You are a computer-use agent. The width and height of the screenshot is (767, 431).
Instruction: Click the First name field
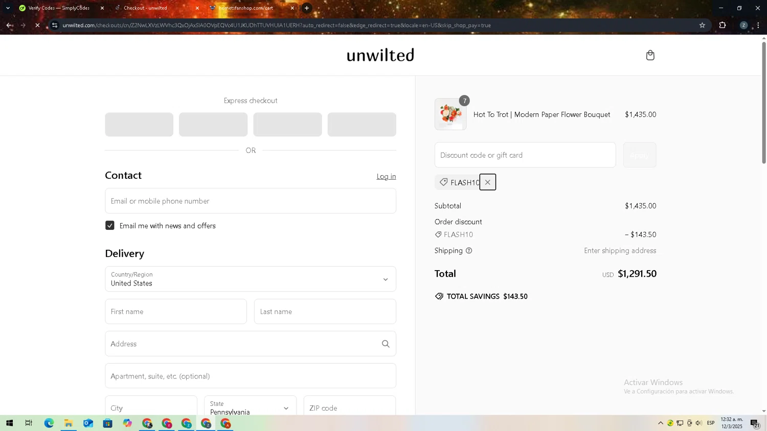[176, 312]
